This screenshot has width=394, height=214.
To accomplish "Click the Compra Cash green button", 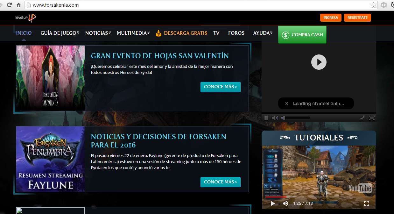I will click(x=302, y=35).
